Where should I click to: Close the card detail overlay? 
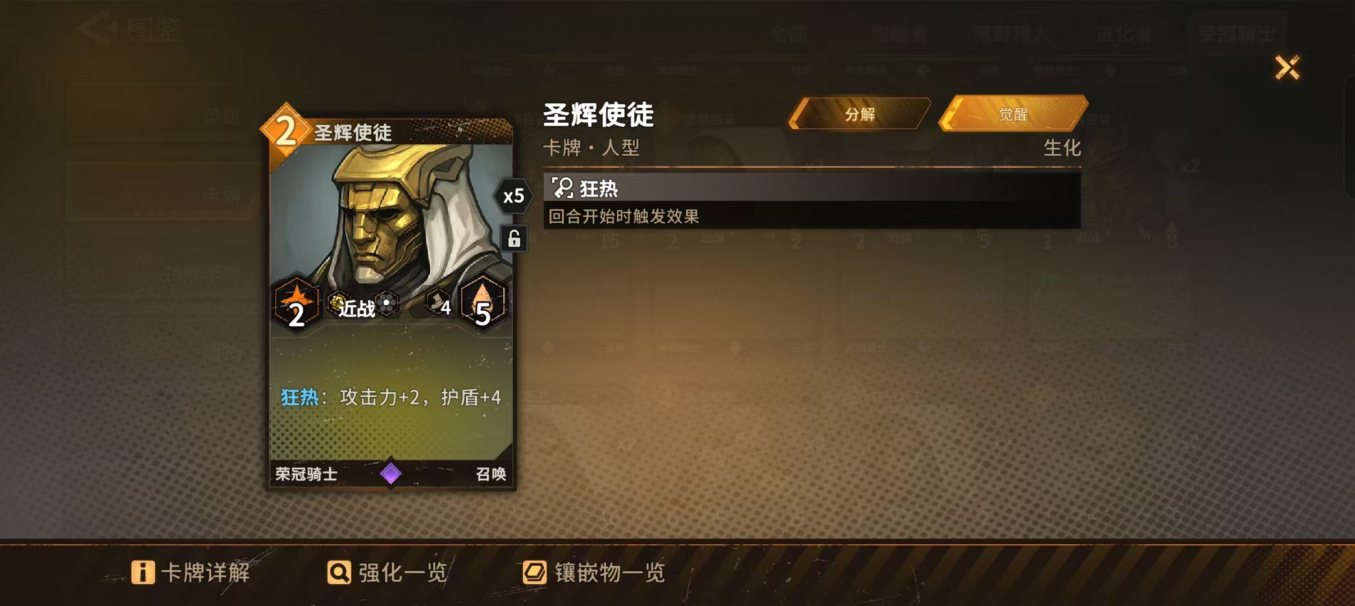pos(1287,68)
